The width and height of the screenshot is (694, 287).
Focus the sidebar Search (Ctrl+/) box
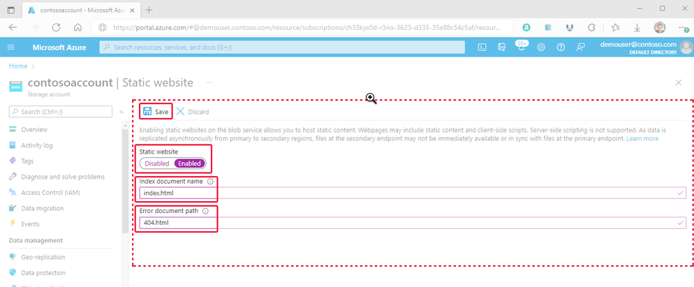[61, 112]
